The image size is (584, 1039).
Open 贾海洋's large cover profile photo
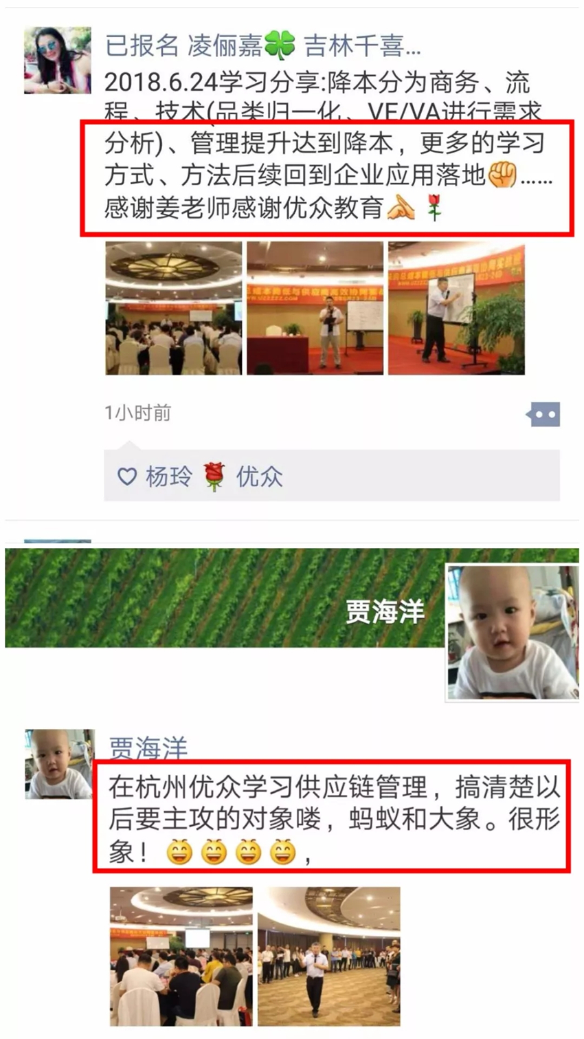click(x=513, y=632)
